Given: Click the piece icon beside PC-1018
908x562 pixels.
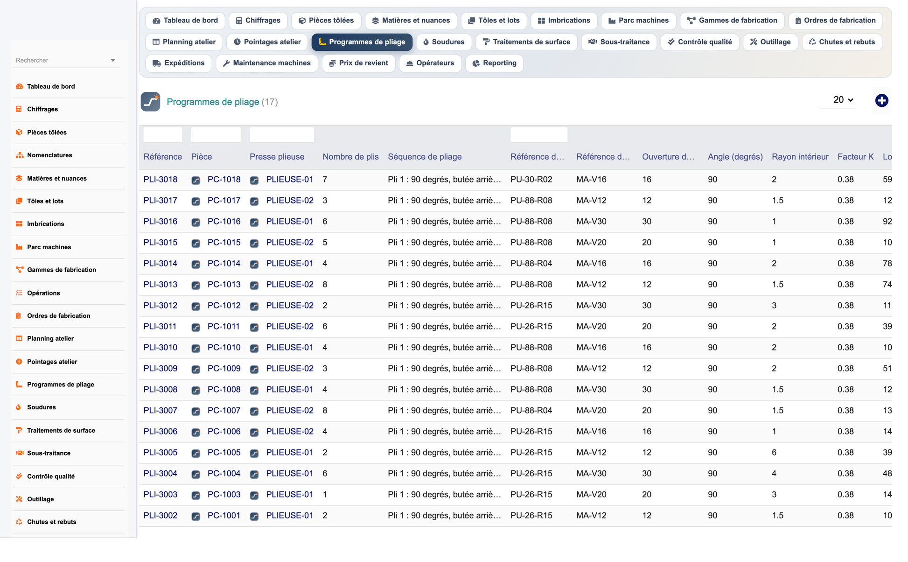Looking at the screenshot, I should 196,180.
